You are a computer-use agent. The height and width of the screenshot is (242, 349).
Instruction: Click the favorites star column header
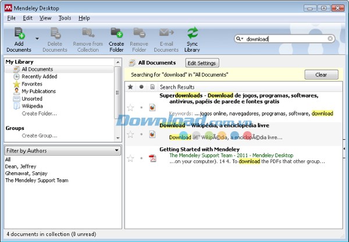pyautogui.click(x=130, y=87)
